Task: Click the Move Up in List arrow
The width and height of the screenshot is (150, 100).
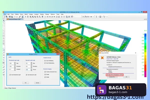Action: pos(62,17)
